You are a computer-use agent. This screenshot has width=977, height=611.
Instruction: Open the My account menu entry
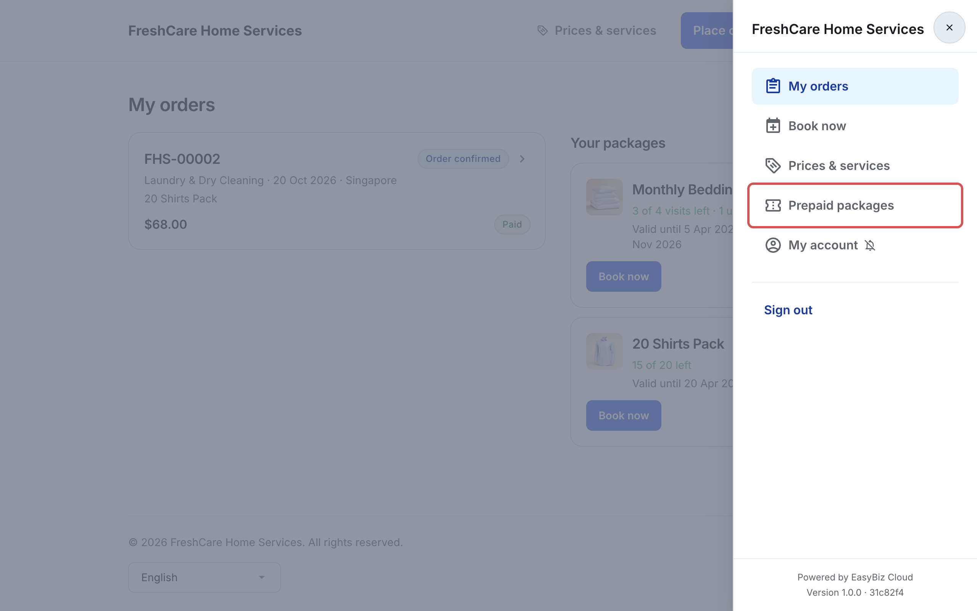[854, 245]
